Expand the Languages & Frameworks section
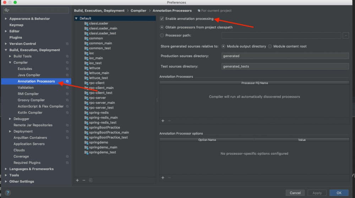Viewport: 355px width, 198px height. (6, 169)
